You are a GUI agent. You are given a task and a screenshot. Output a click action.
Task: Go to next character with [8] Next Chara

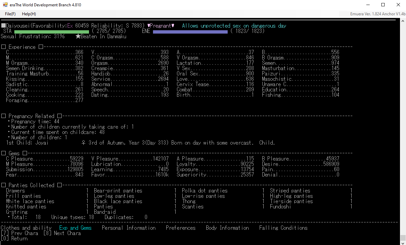pos(62,233)
